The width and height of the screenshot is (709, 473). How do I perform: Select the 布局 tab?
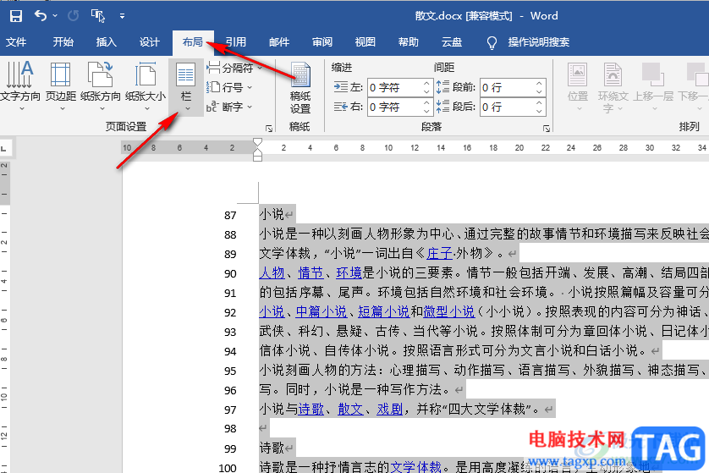coord(193,42)
